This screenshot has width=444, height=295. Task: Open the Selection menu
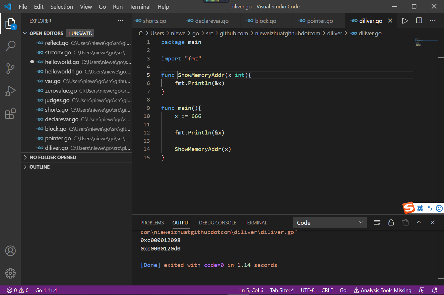pos(62,7)
